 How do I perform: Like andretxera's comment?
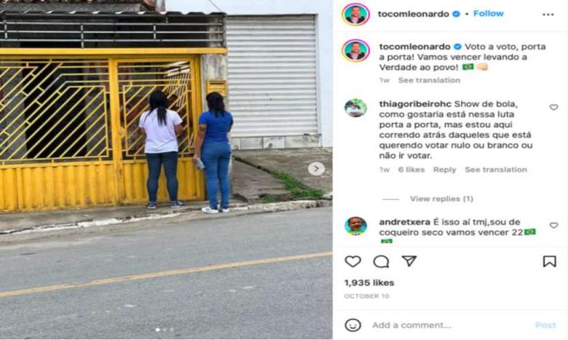point(554,225)
